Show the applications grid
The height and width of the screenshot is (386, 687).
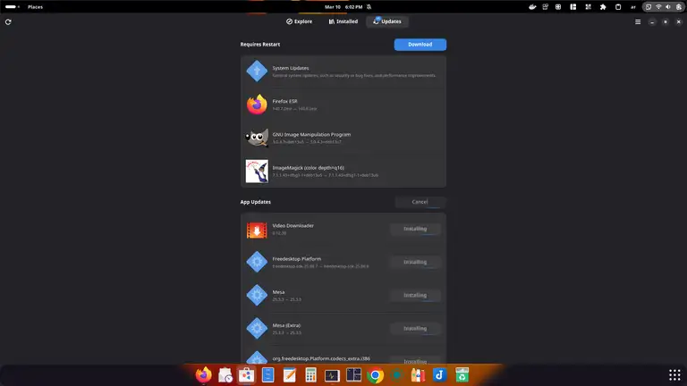[x=674, y=374]
